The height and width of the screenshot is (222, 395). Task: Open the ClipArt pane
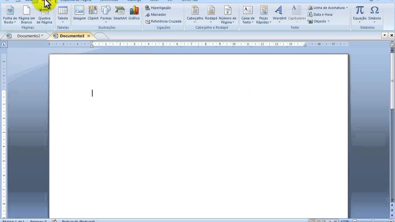click(93, 14)
